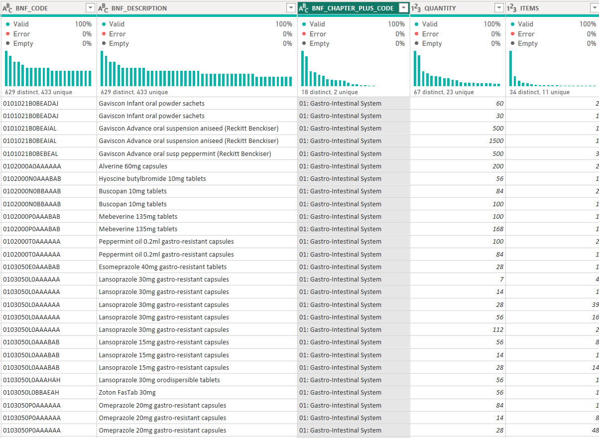Select the ITEMS column header
599x438 pixels.
[548, 8]
